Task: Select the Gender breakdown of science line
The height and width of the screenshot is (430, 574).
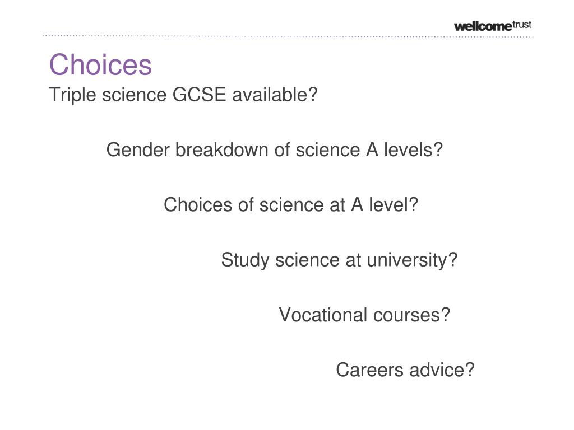Action: [275, 150]
